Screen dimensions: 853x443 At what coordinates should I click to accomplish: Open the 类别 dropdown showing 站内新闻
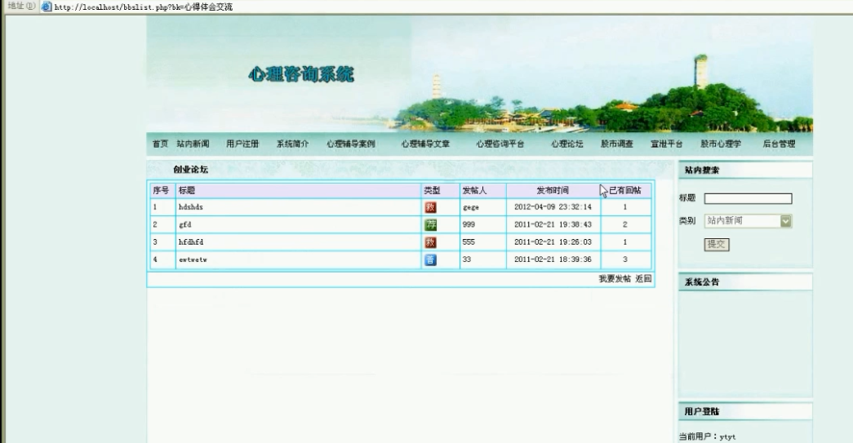click(x=748, y=221)
